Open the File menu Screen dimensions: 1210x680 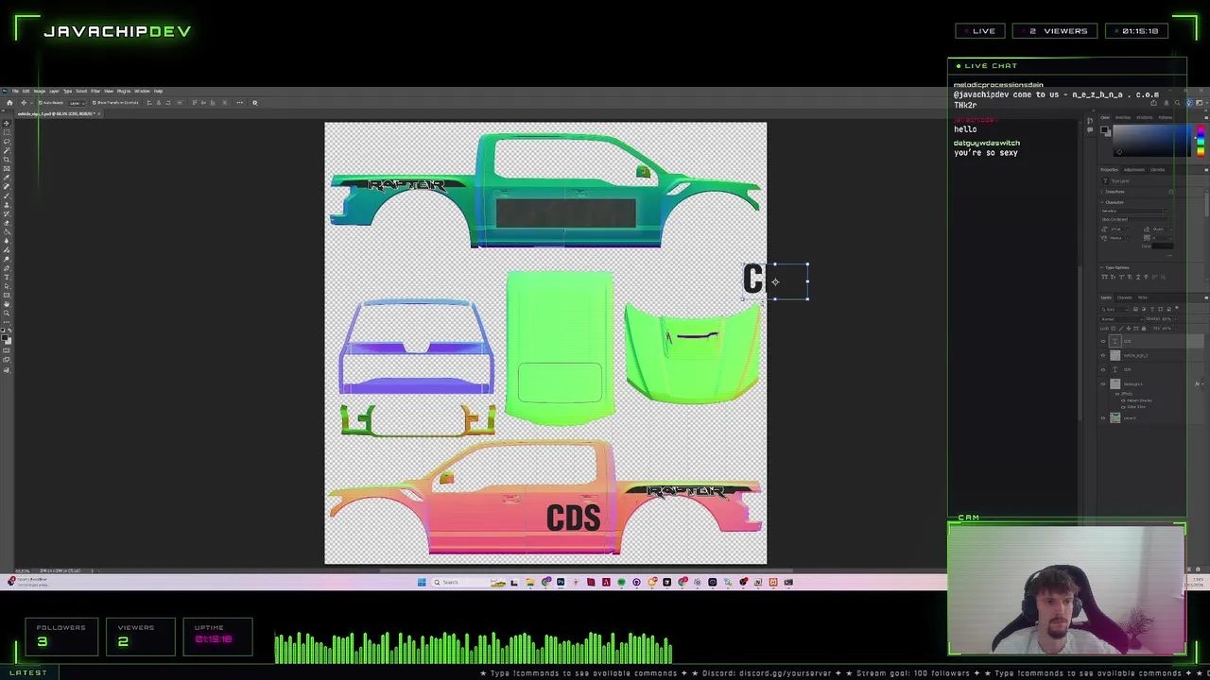click(15, 92)
